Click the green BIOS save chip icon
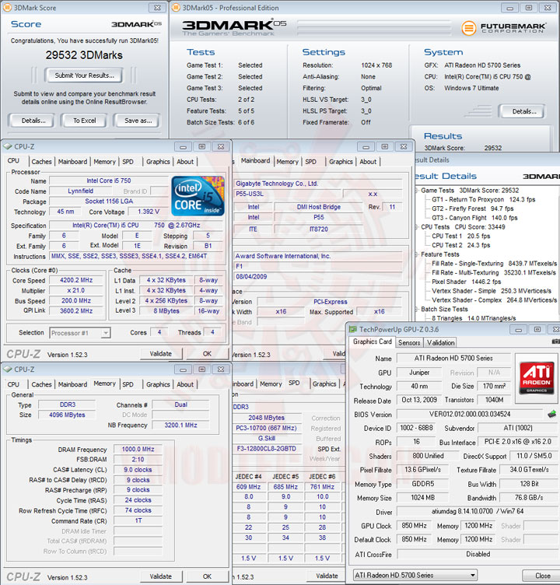Screen dimensions: 560x585 coord(551,414)
